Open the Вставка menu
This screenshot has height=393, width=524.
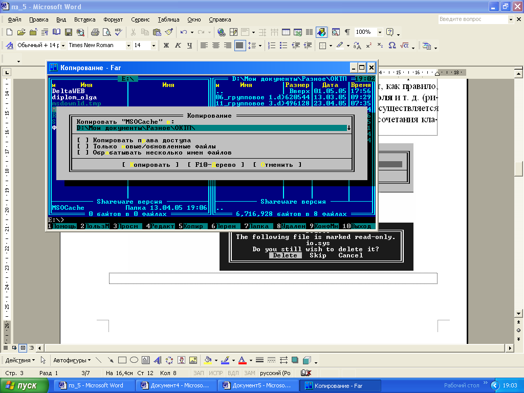tap(84, 19)
